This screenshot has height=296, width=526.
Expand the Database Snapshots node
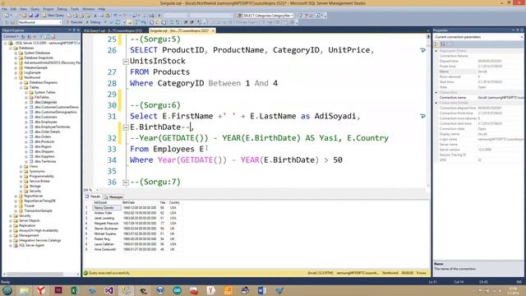[16, 58]
